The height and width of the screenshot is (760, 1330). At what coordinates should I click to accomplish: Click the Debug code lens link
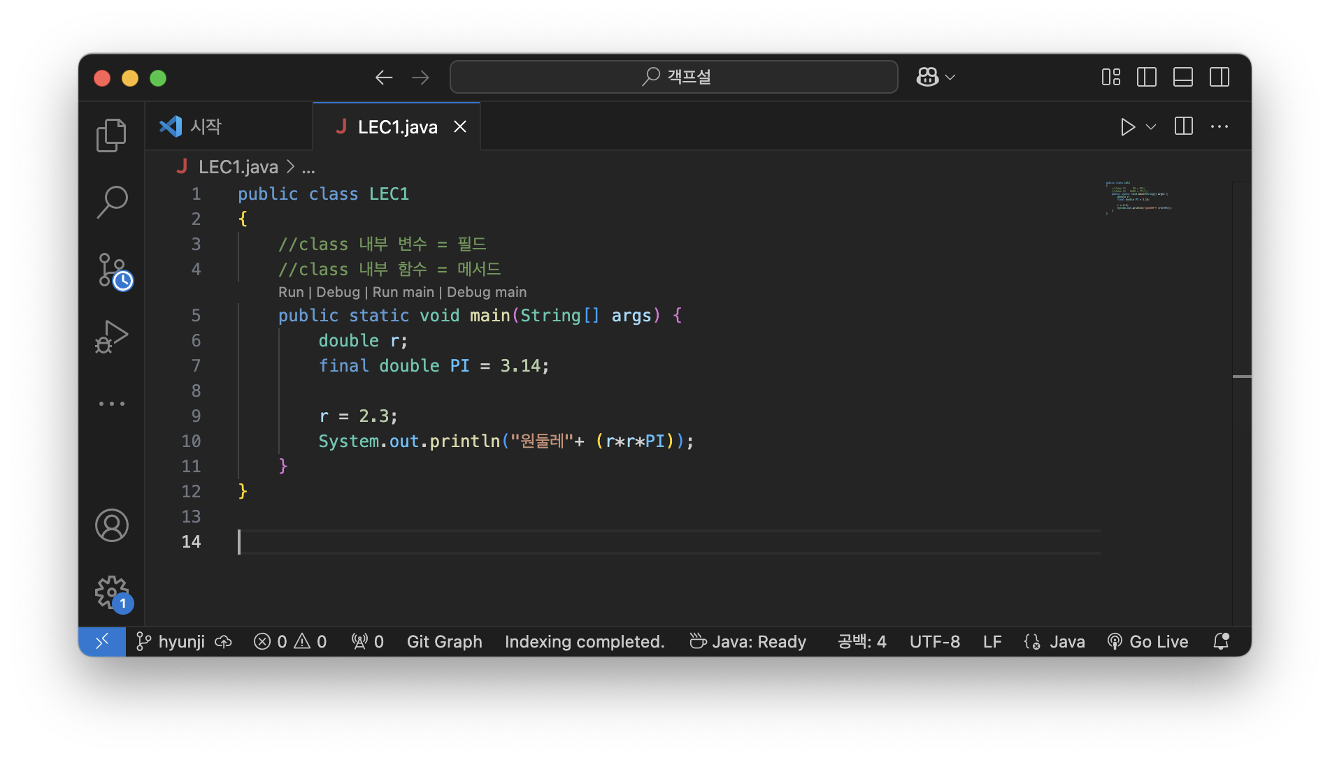(x=338, y=291)
